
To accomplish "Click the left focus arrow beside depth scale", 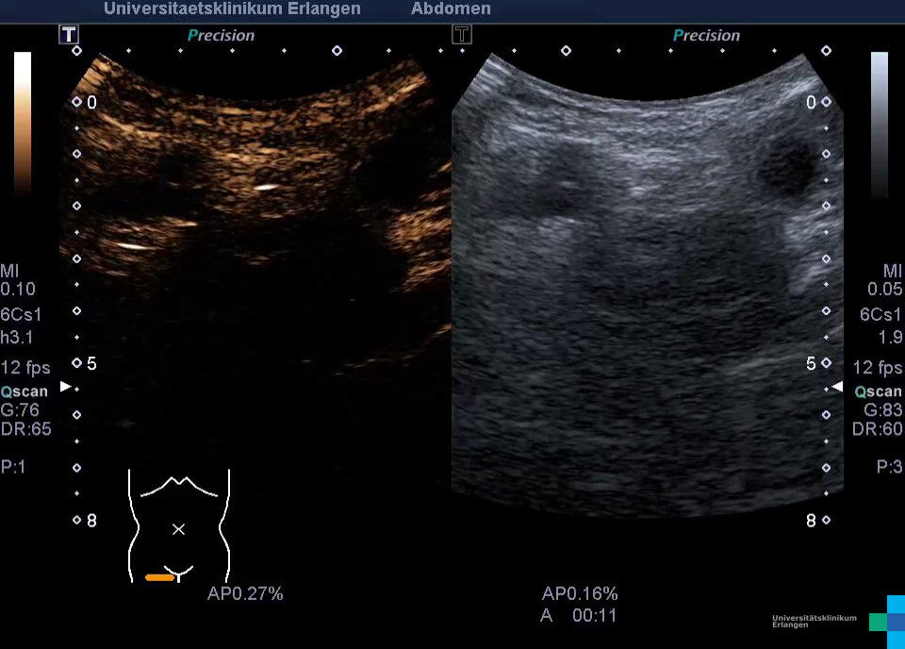I will tap(65, 387).
